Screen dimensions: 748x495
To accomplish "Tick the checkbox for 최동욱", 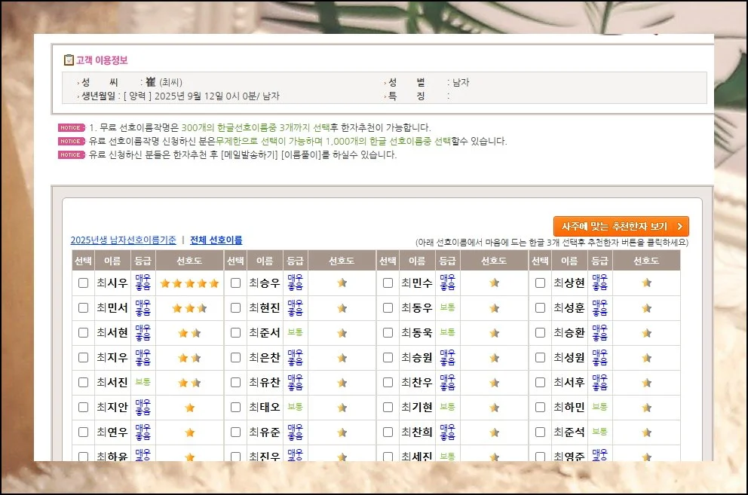I will (388, 333).
